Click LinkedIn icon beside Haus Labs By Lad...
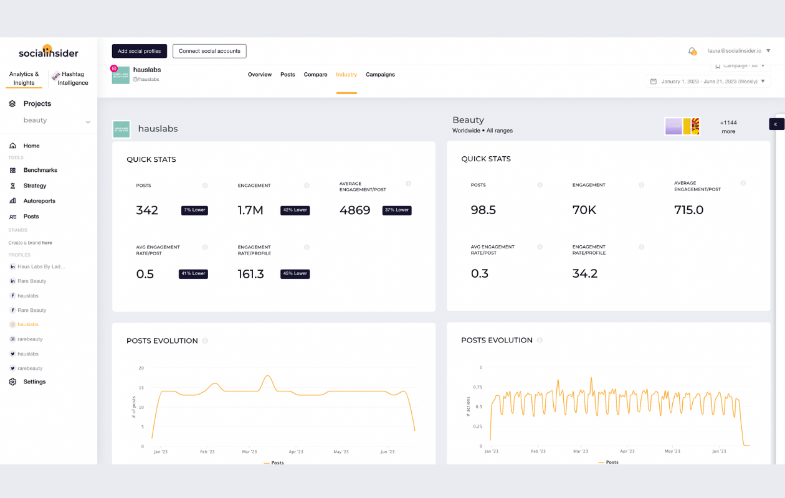The image size is (785, 498). [x=12, y=266]
